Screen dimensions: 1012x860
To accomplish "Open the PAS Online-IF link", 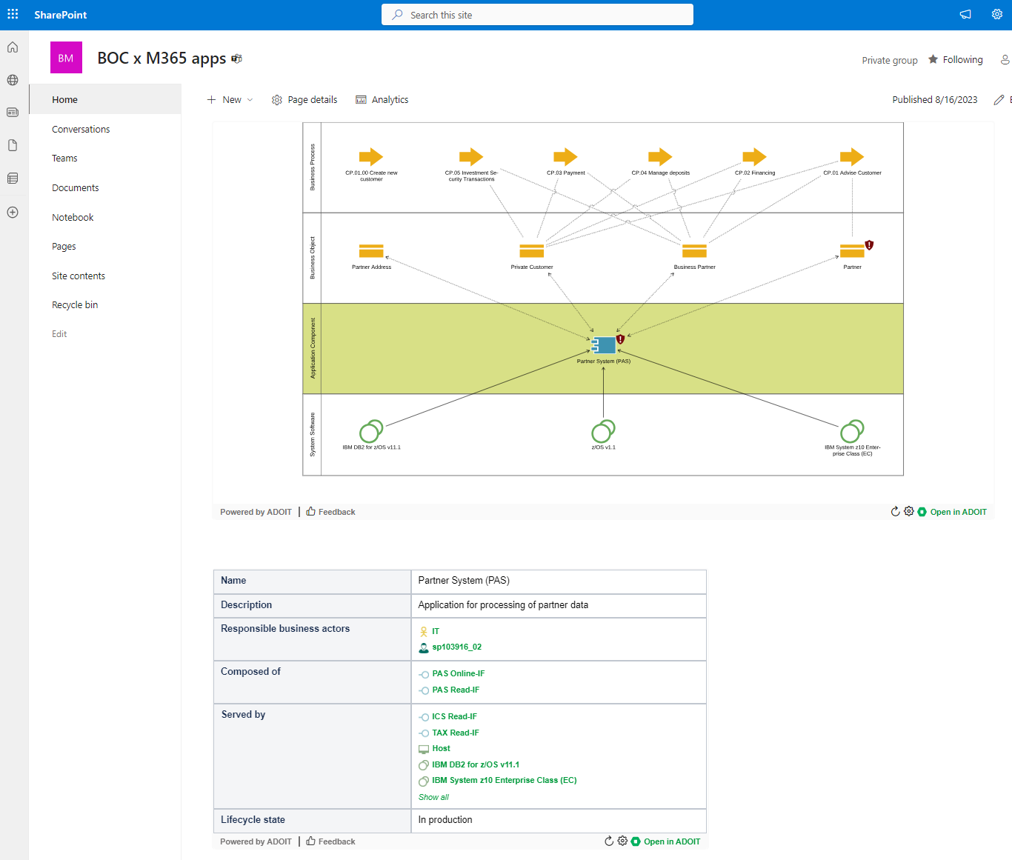I will pos(458,673).
